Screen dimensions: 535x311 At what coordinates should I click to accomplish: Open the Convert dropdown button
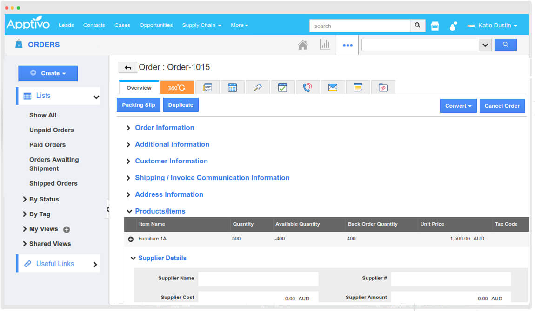(x=458, y=106)
